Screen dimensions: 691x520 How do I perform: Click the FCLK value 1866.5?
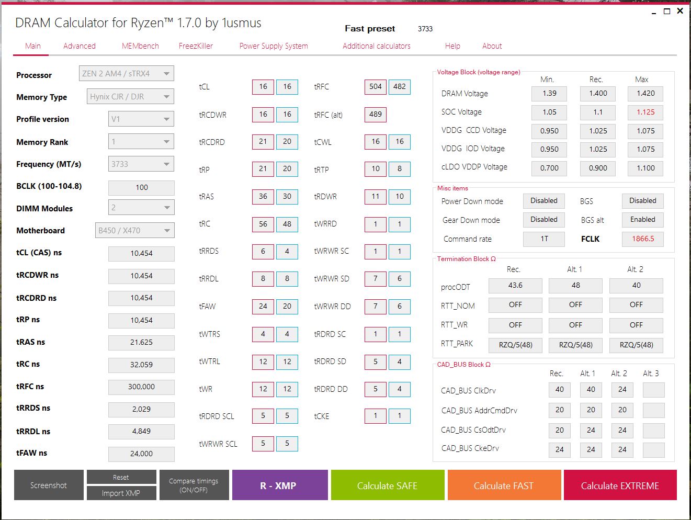[643, 239]
